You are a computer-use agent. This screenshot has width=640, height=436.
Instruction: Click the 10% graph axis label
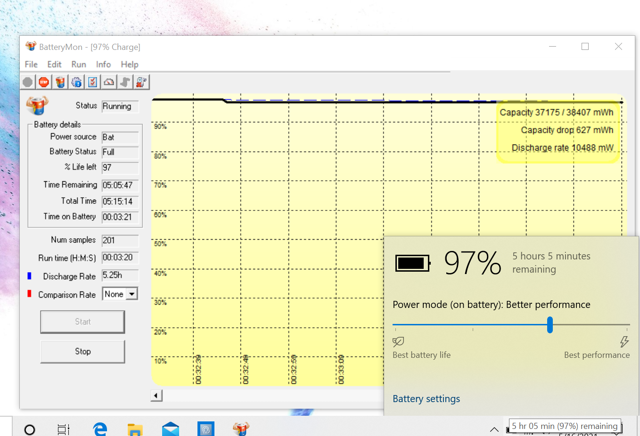click(160, 361)
